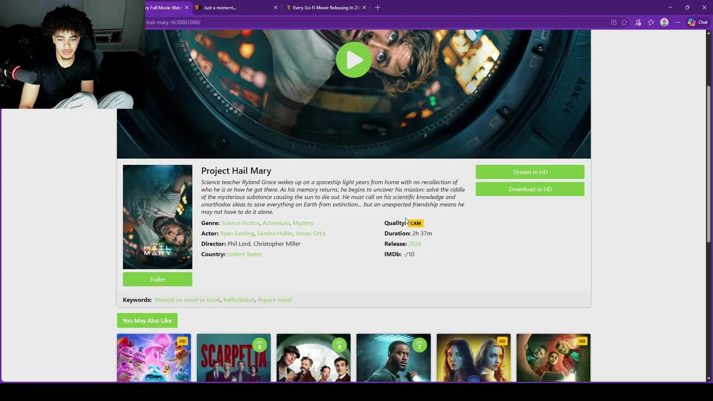
Task: Close the Every Sci-Fi Movie tab
Action: coord(364,7)
